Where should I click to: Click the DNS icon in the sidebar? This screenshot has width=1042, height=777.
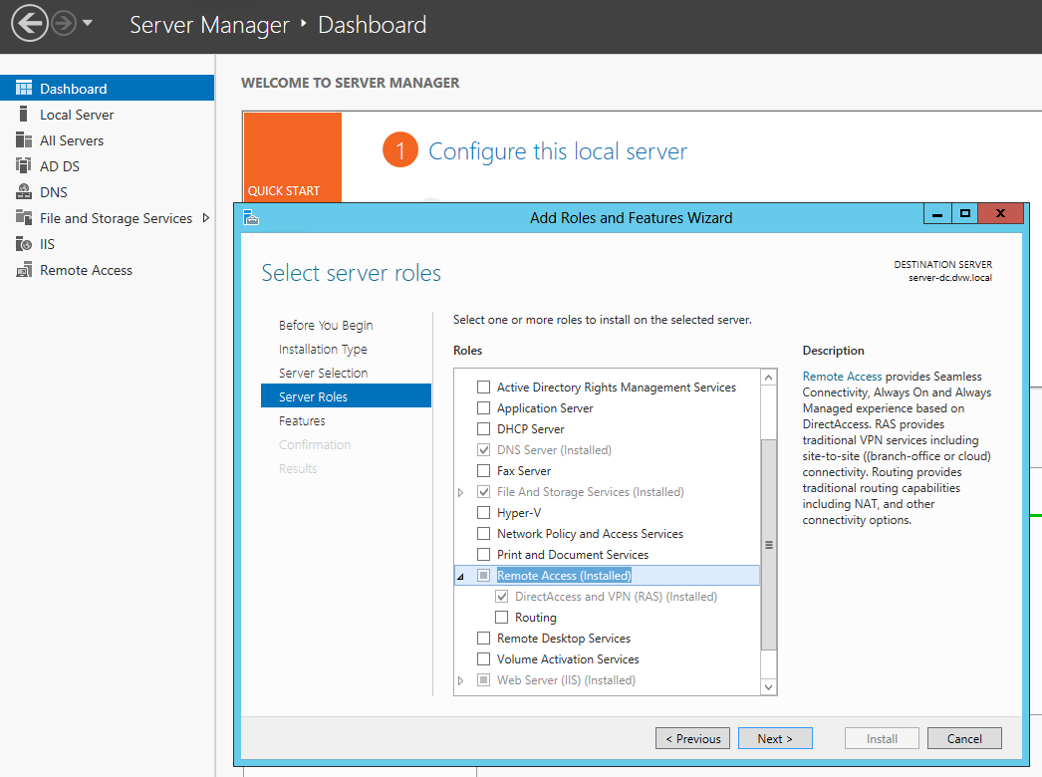[24, 191]
